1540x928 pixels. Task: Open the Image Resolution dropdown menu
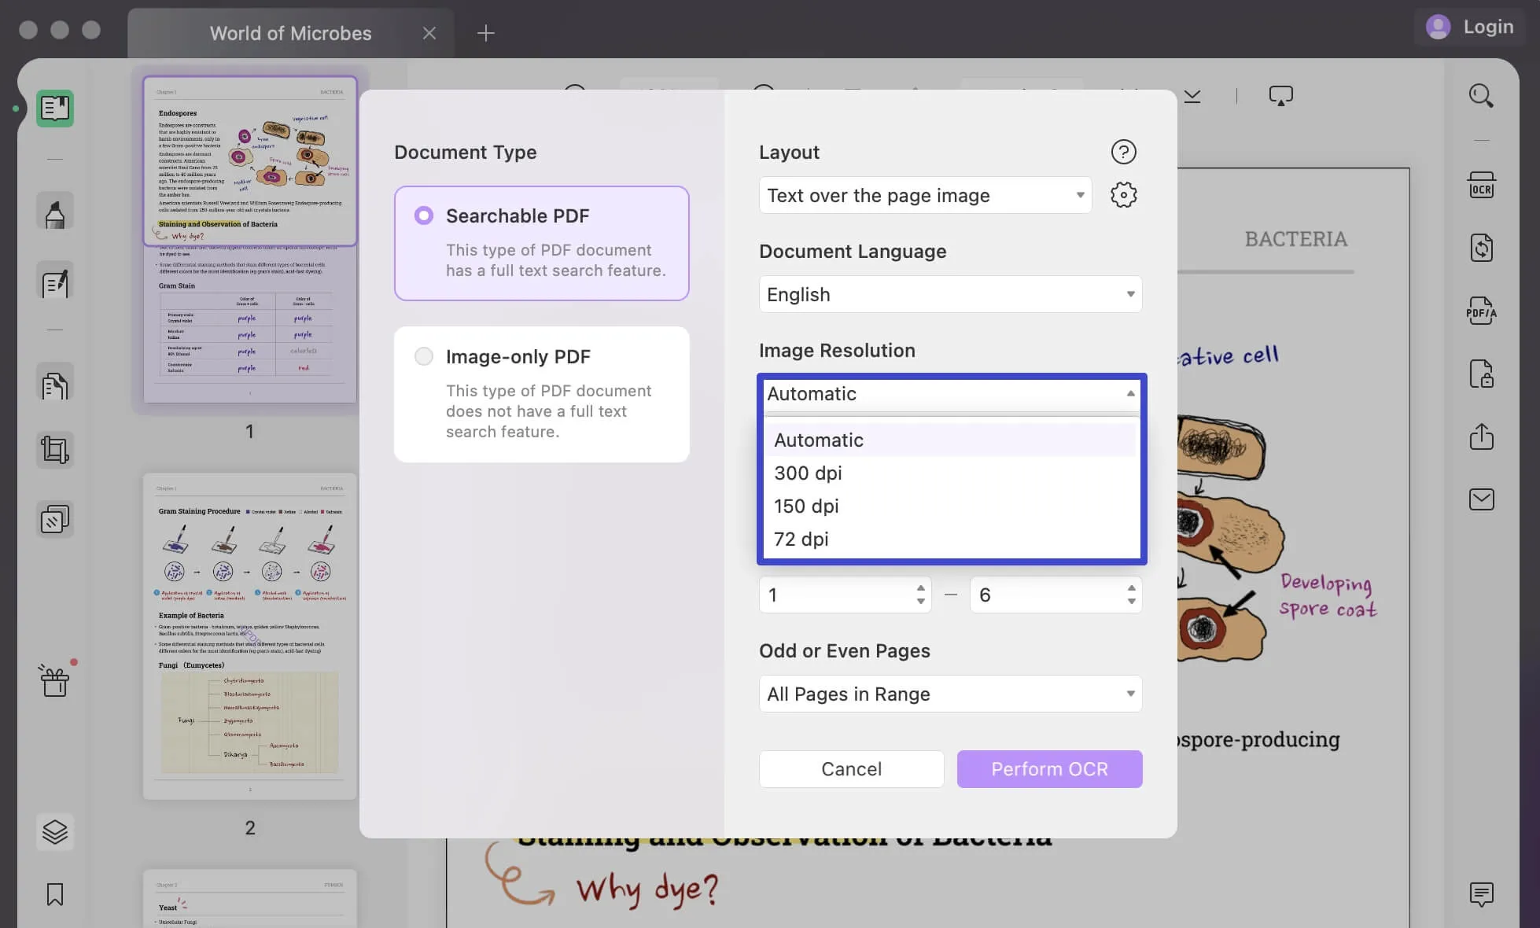(x=949, y=392)
